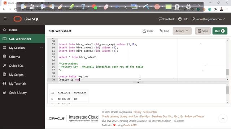The width and height of the screenshot is (231, 129).
Task: Go to Home in sidebar
Action: coord(22,30)
